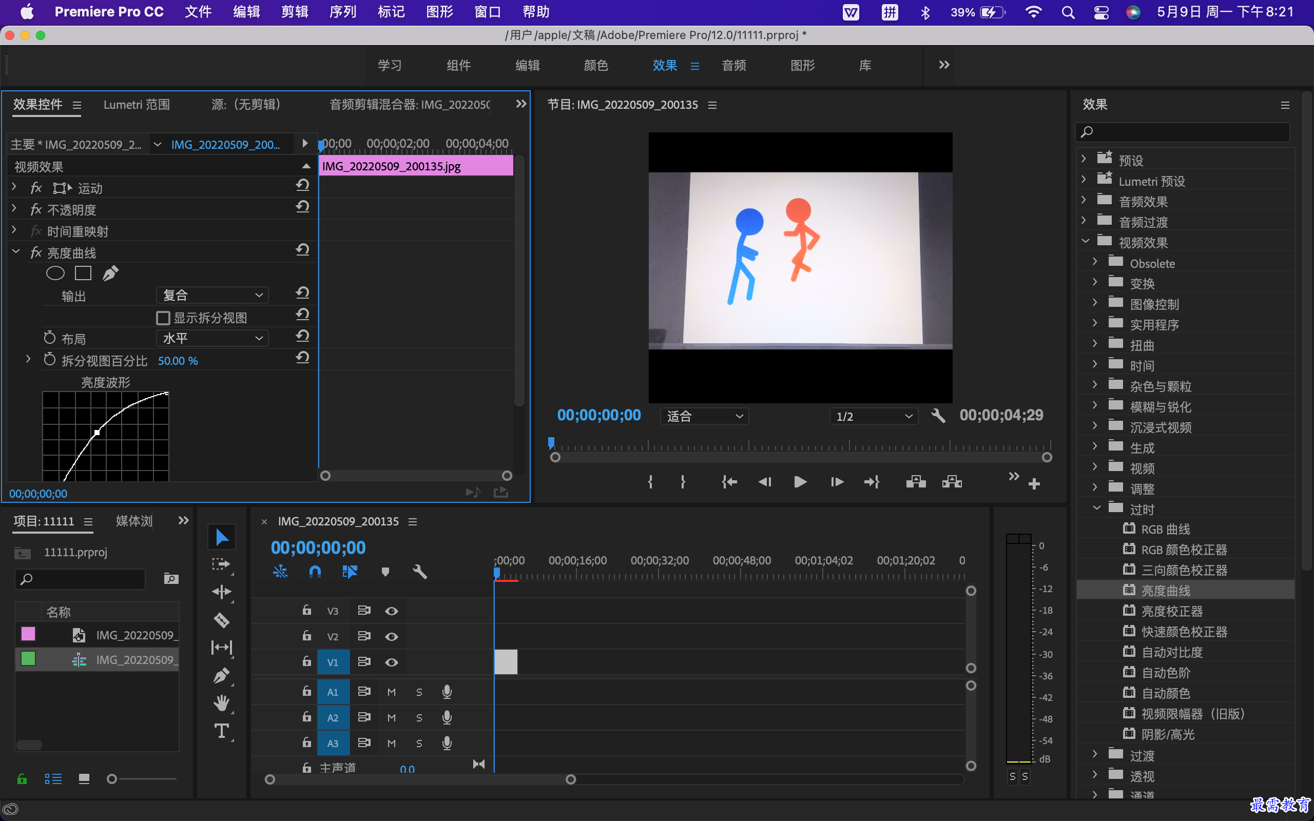Screen dimensions: 1314x821
Task: Open 布局 dropdown showing 水平
Action: 212,338
